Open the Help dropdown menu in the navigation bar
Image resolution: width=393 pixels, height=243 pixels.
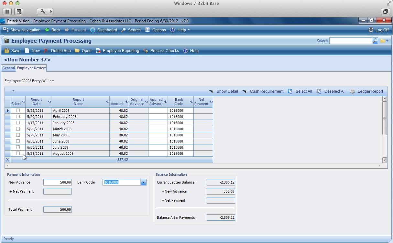pyautogui.click(x=182, y=30)
